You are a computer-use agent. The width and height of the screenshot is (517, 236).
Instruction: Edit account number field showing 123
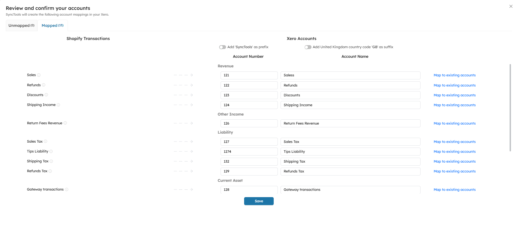click(x=249, y=95)
